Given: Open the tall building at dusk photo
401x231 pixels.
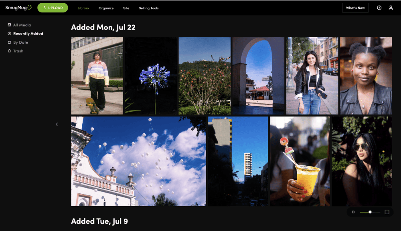Looking at the screenshot, I should (x=238, y=161).
